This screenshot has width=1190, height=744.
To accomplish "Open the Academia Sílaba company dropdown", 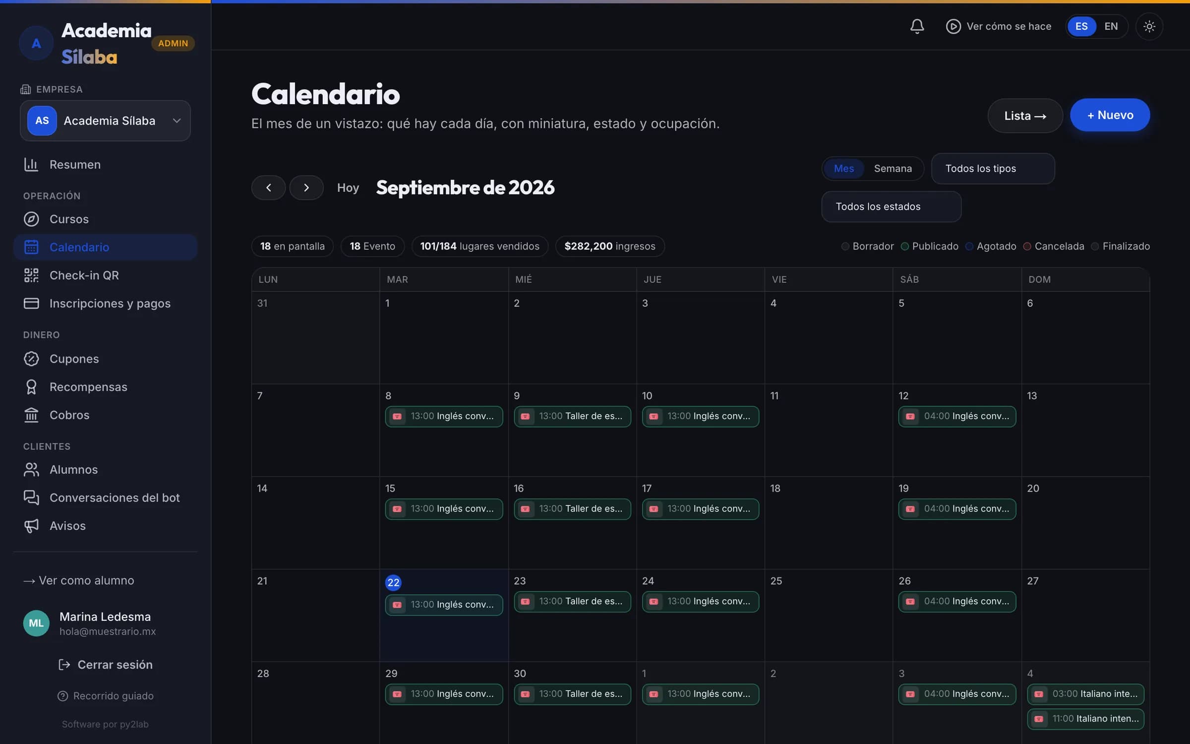I will (105, 121).
